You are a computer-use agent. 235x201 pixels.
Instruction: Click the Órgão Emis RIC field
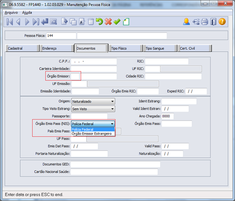[148, 91]
